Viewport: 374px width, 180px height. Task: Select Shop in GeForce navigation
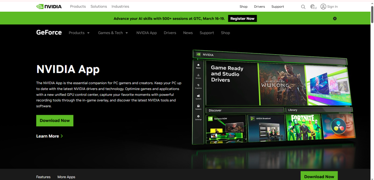click(x=225, y=33)
